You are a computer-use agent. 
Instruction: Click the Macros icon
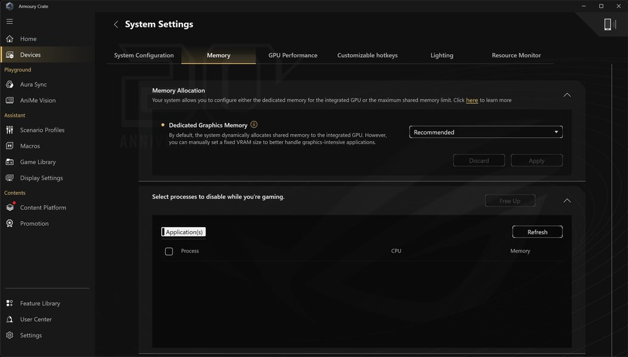pos(10,146)
